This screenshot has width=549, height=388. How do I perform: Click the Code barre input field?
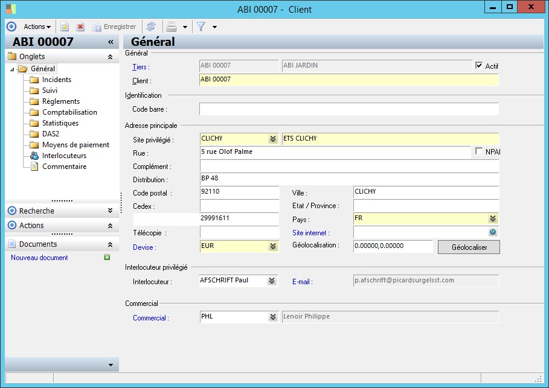(x=348, y=109)
